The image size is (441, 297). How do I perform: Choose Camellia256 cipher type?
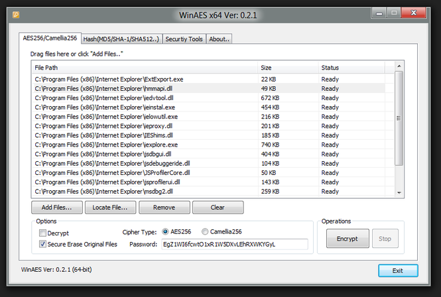[205, 233]
